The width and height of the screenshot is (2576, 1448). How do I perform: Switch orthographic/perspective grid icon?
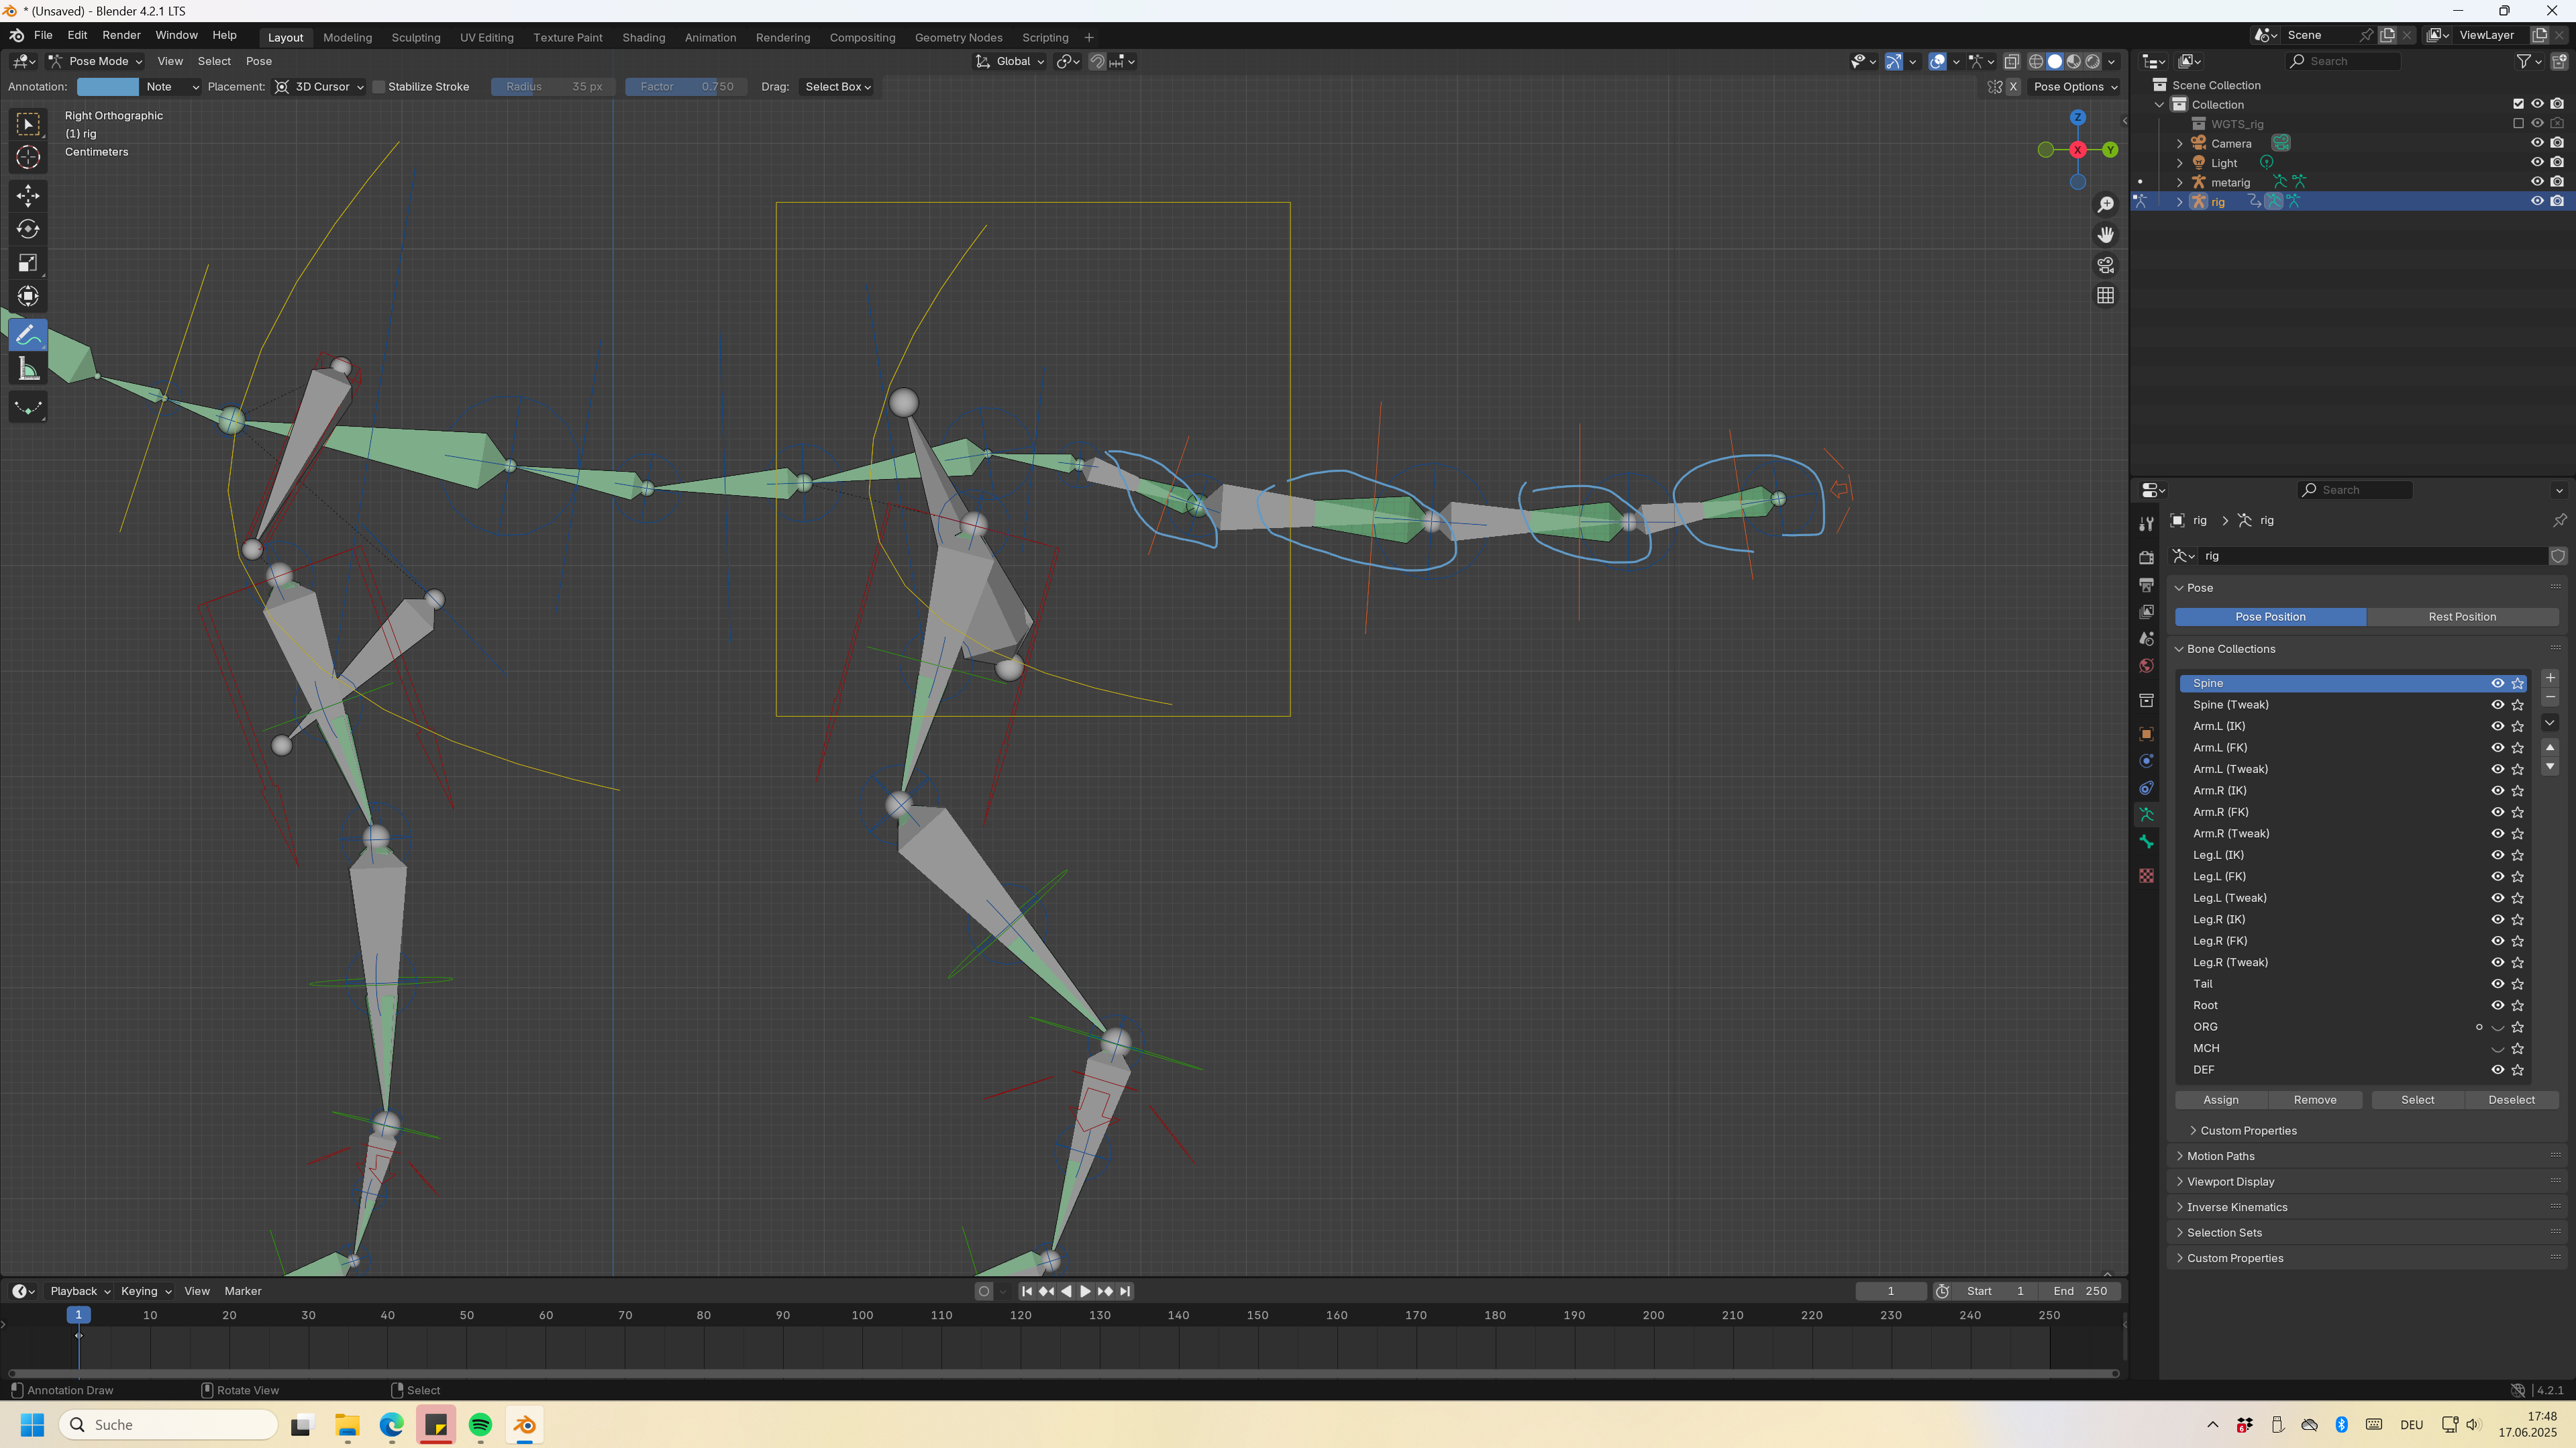(x=2105, y=296)
